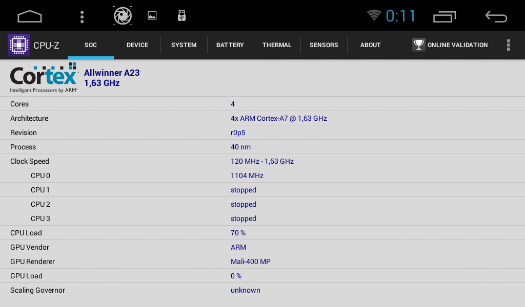This screenshot has width=525, height=307.
Task: Tap the Online Validation trophy icon
Action: (418, 45)
